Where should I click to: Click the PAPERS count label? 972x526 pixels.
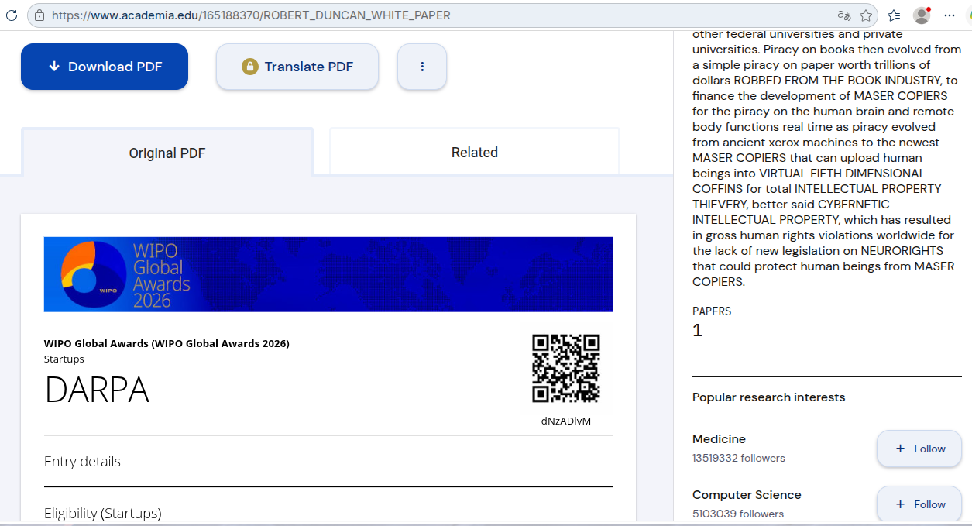[x=712, y=311]
